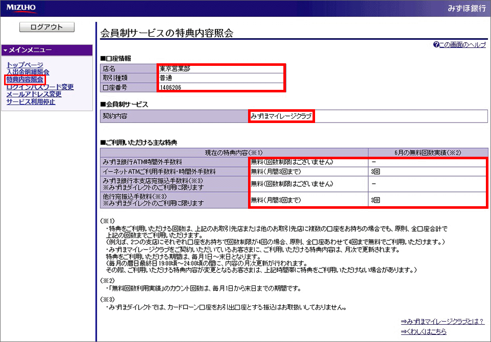
Task: Click the 他行宛振込手数料 row label
Action: (174, 200)
